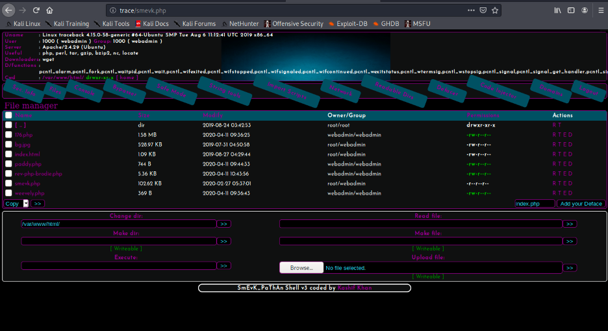Click Add your Deface button
Viewport: 608px width, 331px height.
click(x=581, y=204)
